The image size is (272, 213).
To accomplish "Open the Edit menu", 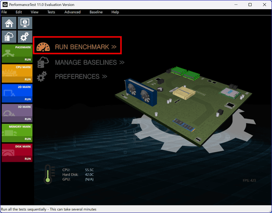I will [x=19, y=12].
